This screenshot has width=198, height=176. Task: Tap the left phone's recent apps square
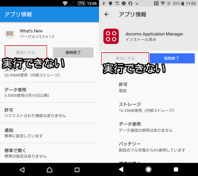(x=77, y=170)
